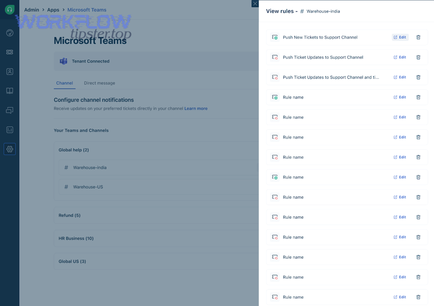The width and height of the screenshot is (434, 306).
Task: Click the headset logo at sidebar top
Action: (x=10, y=10)
